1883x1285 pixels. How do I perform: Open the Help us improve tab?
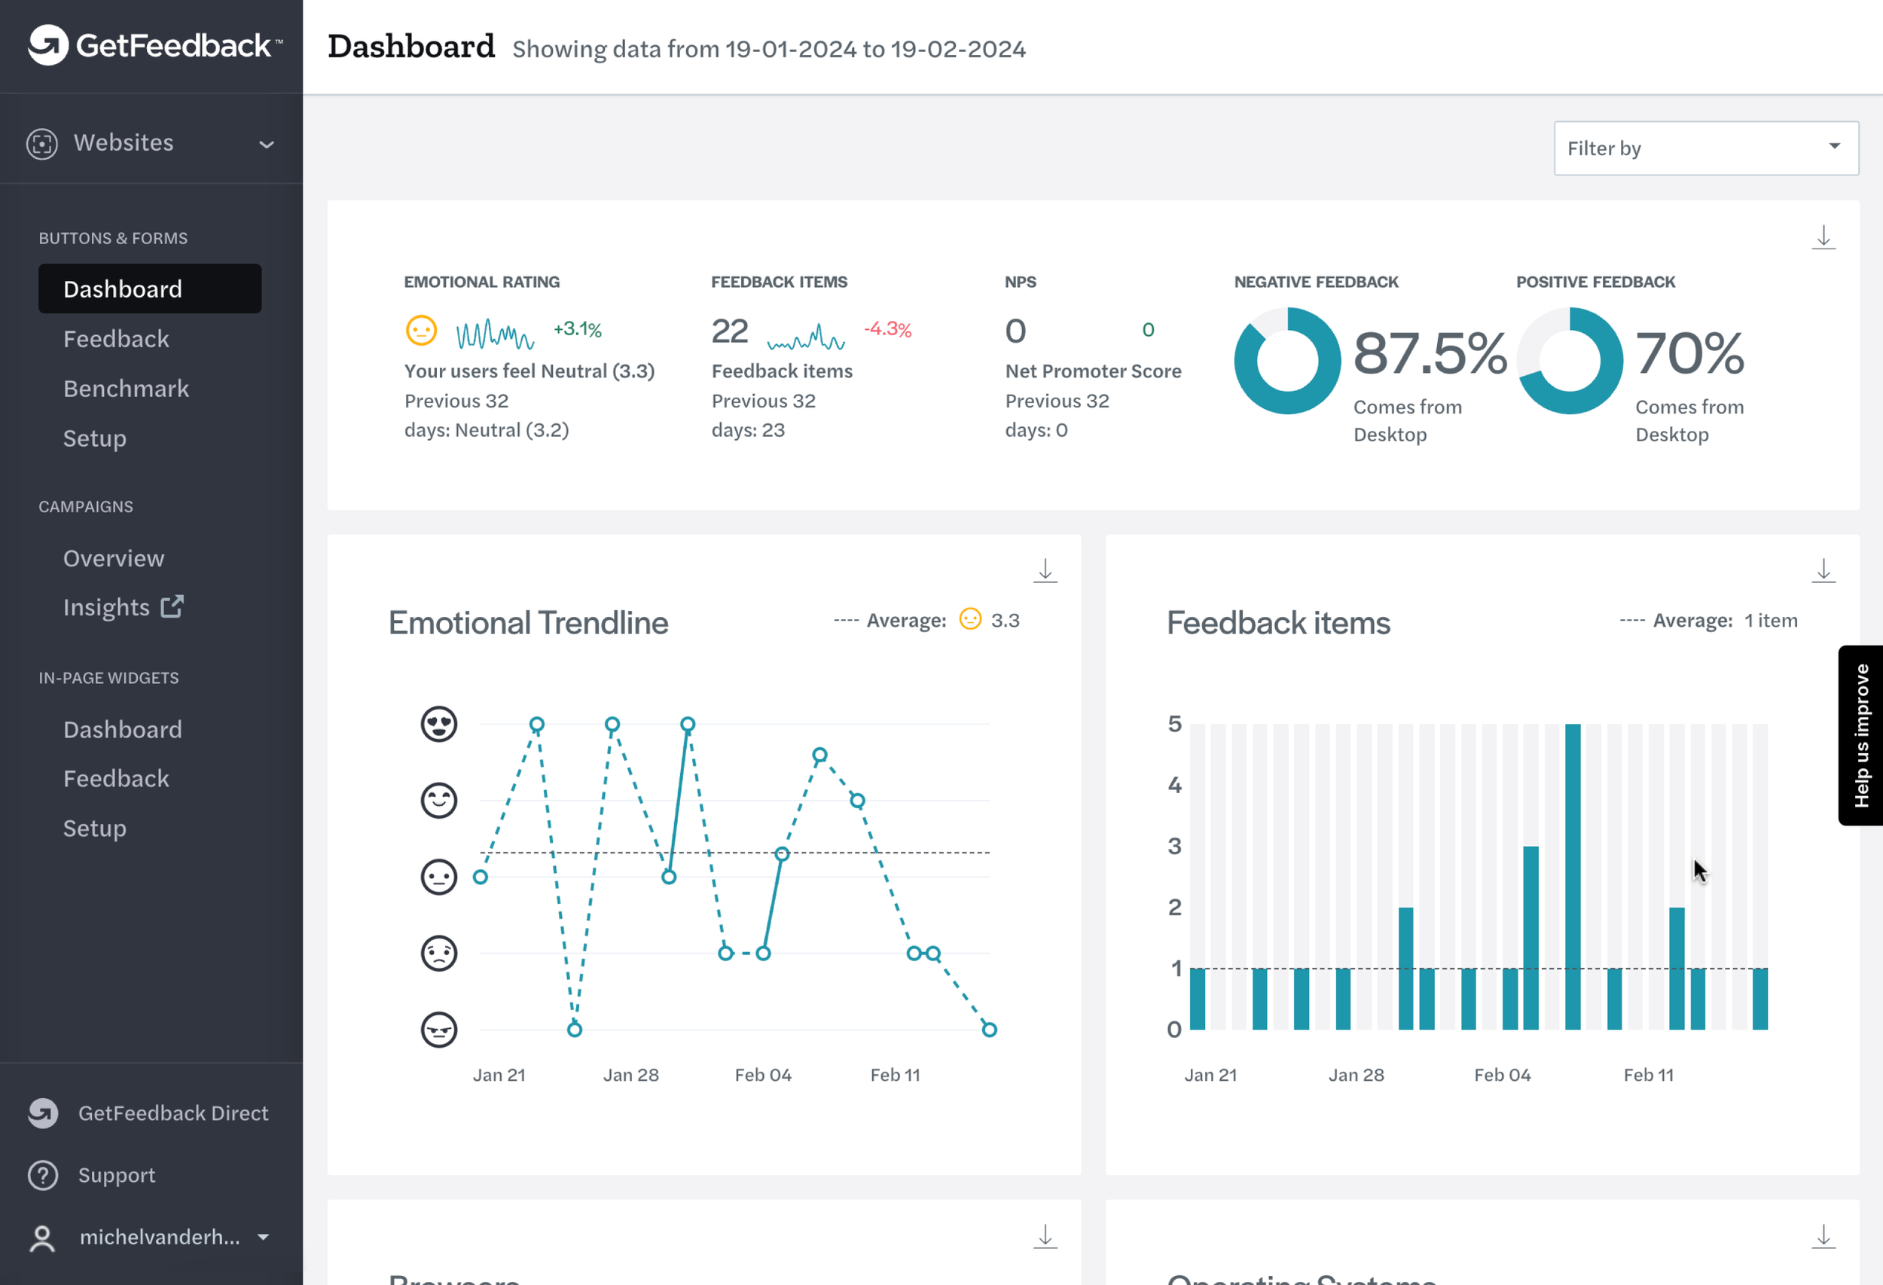pos(1861,736)
